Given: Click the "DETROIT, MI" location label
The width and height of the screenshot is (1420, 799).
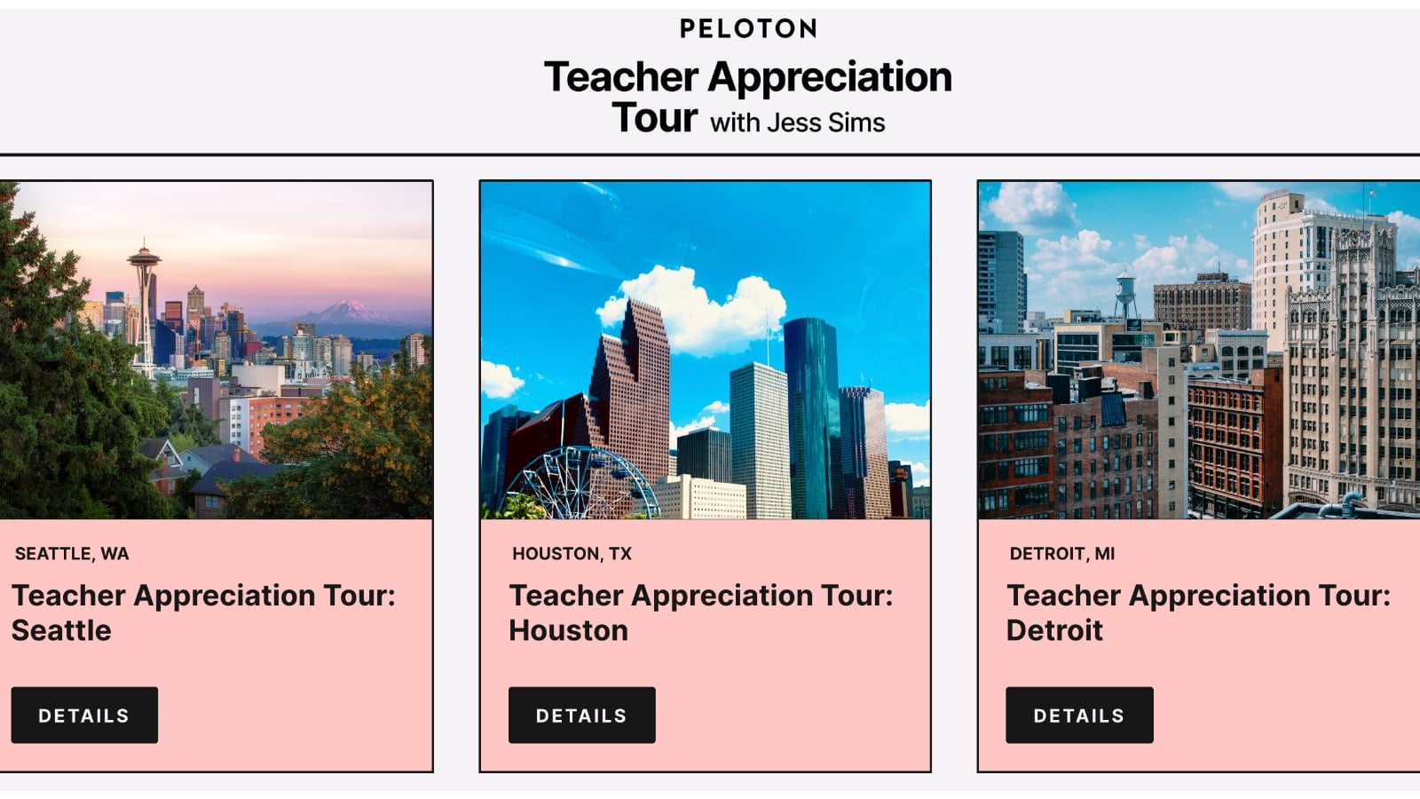Looking at the screenshot, I should pyautogui.click(x=1061, y=554).
